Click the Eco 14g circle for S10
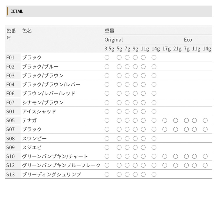This screenshot has width=218, height=218. click(205, 156)
